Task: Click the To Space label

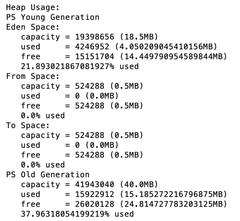Action: 28,126
